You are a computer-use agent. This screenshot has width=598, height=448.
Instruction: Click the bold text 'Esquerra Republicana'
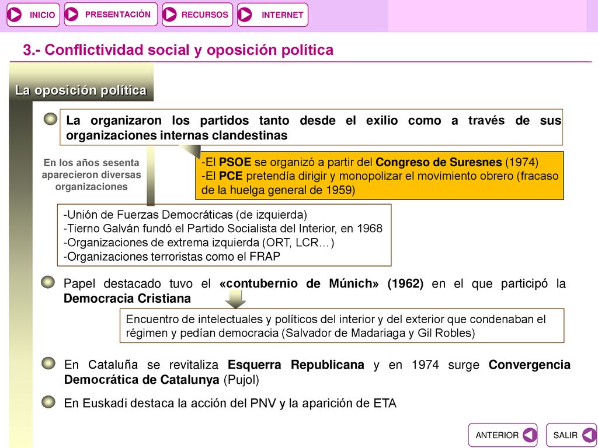[x=296, y=365]
